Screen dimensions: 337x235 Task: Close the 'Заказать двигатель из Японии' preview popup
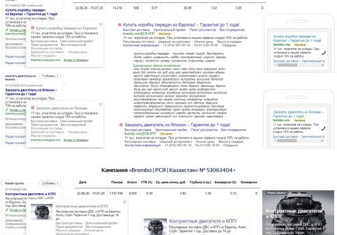click(x=100, y=104)
